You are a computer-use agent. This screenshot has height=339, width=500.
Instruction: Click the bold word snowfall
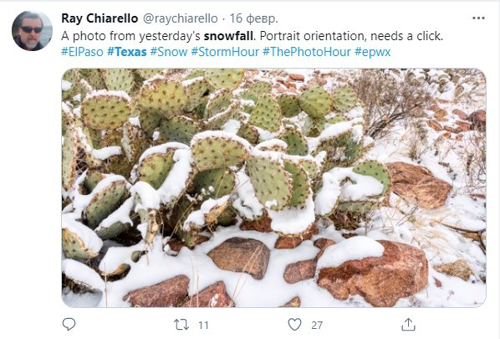(228, 36)
